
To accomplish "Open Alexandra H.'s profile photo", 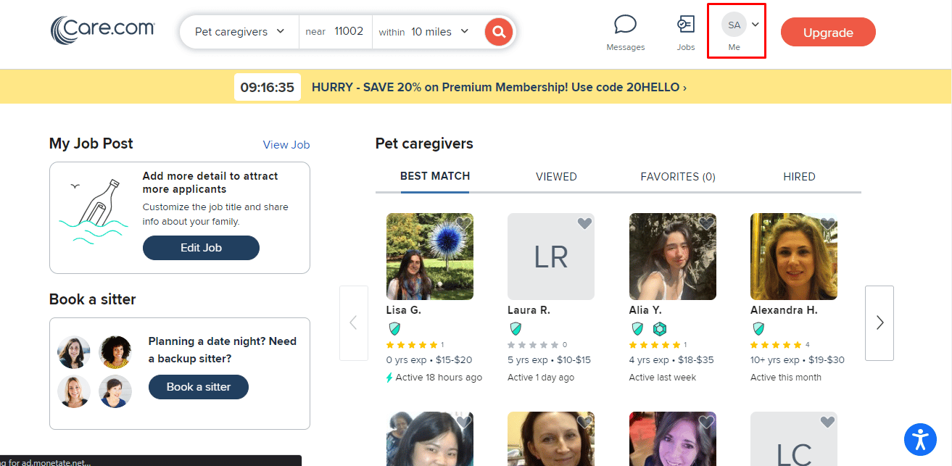I will tap(794, 257).
